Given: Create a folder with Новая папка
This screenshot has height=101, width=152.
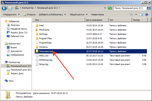Looking at the screenshot, I should pos(98,14).
